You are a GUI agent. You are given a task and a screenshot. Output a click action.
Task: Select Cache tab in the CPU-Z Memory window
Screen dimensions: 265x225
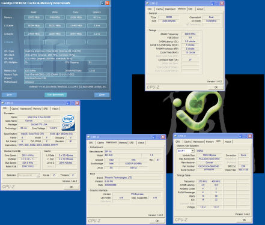pyautogui.click(x=159, y=9)
